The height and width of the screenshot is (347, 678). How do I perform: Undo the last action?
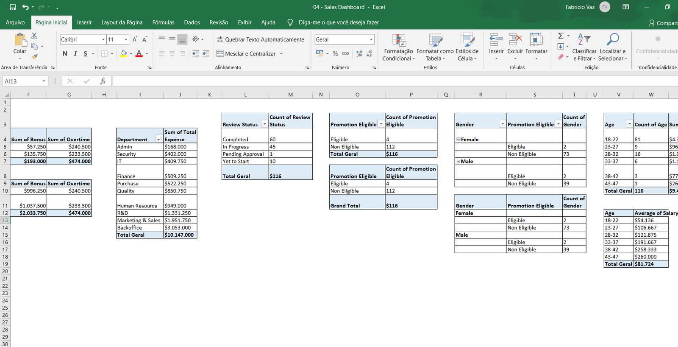pyautogui.click(x=25, y=7)
